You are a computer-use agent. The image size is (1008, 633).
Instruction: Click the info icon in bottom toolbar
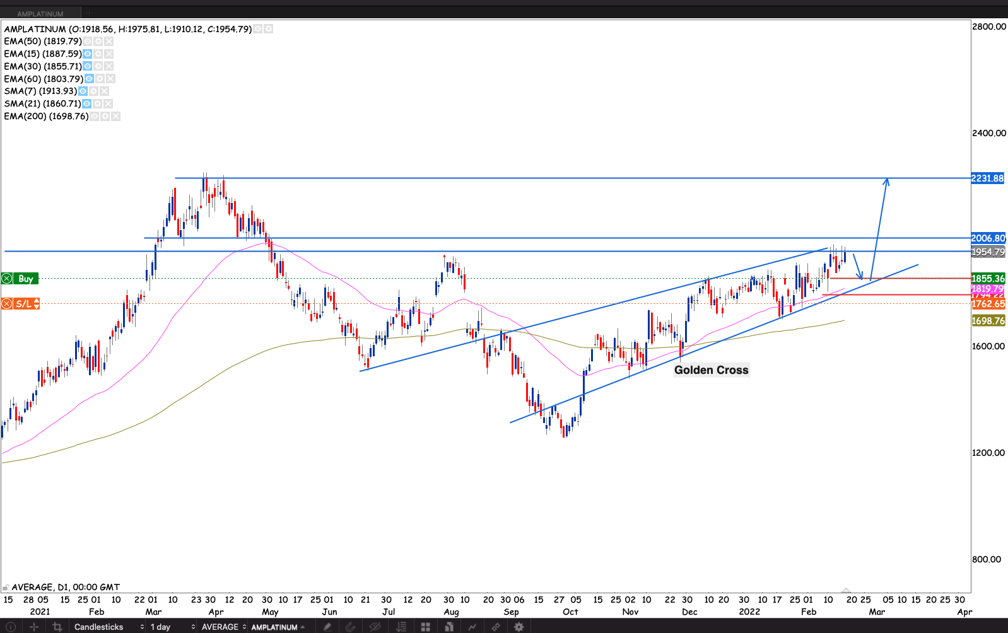(11, 627)
